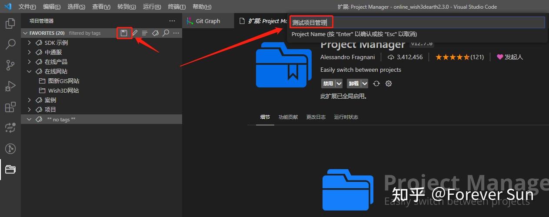
Task: Click the extension sync/reload icon
Action: click(376, 83)
